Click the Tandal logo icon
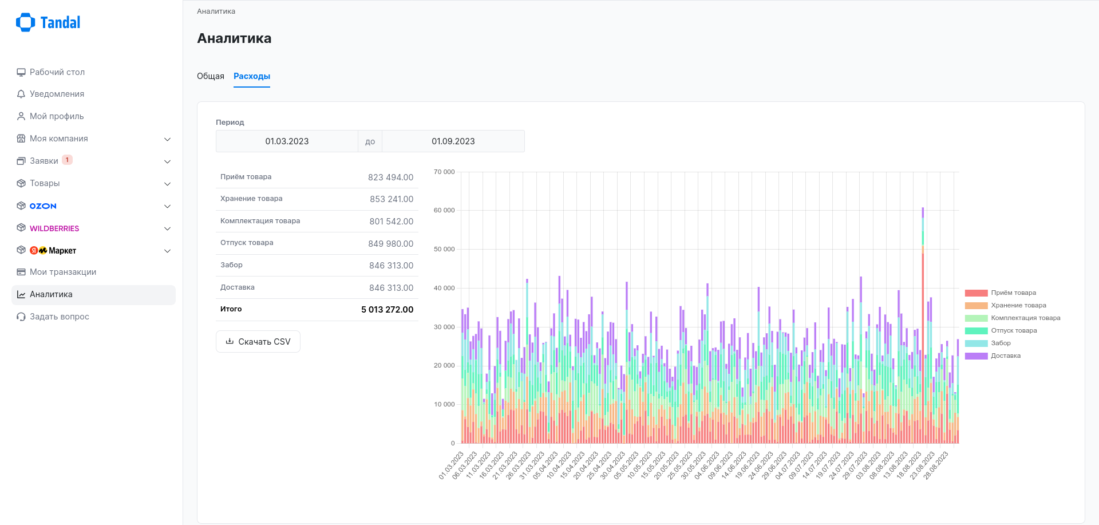The width and height of the screenshot is (1099, 525). [25, 22]
